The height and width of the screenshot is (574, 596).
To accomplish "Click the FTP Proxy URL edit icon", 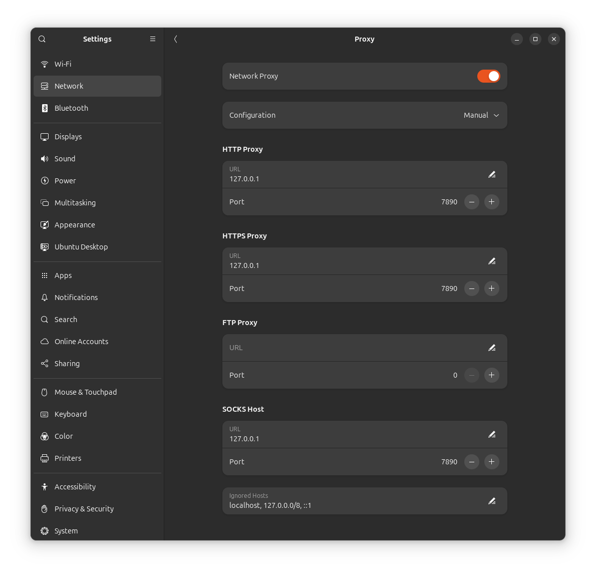I will pyautogui.click(x=491, y=348).
